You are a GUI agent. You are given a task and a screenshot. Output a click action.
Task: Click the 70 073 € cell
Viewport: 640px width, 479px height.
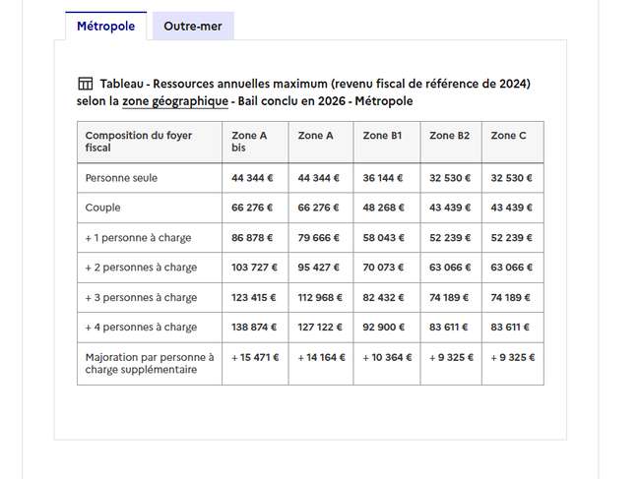387,268
